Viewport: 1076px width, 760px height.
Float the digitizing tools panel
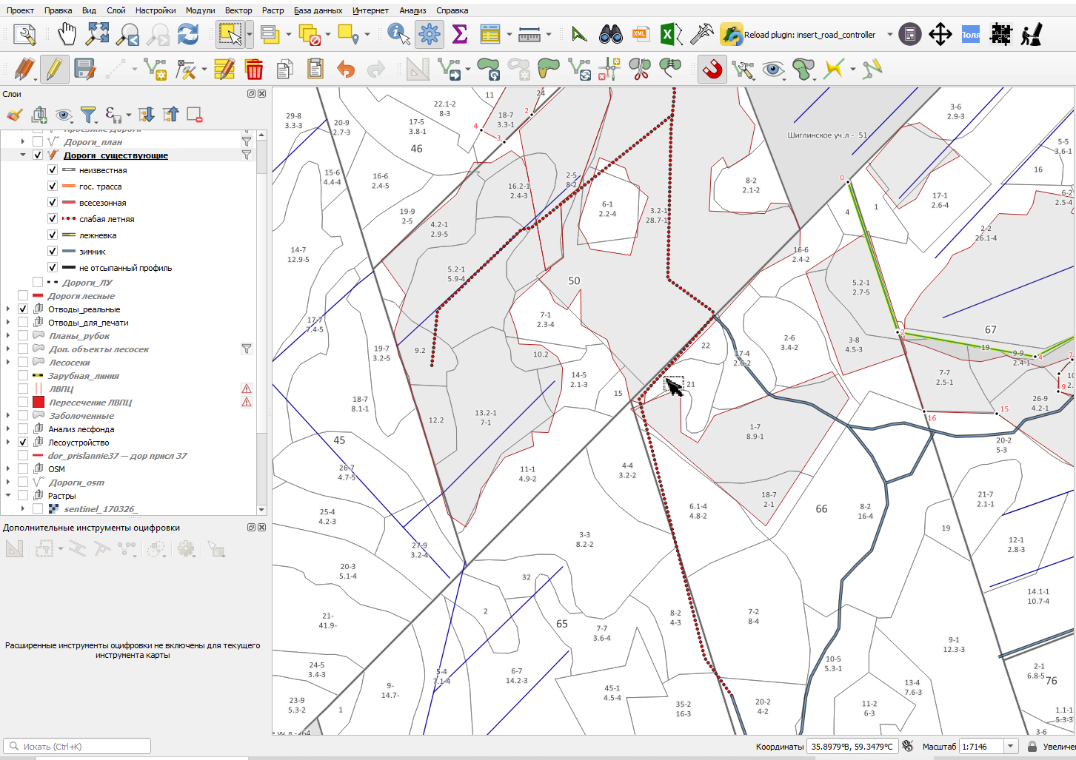pos(251,528)
